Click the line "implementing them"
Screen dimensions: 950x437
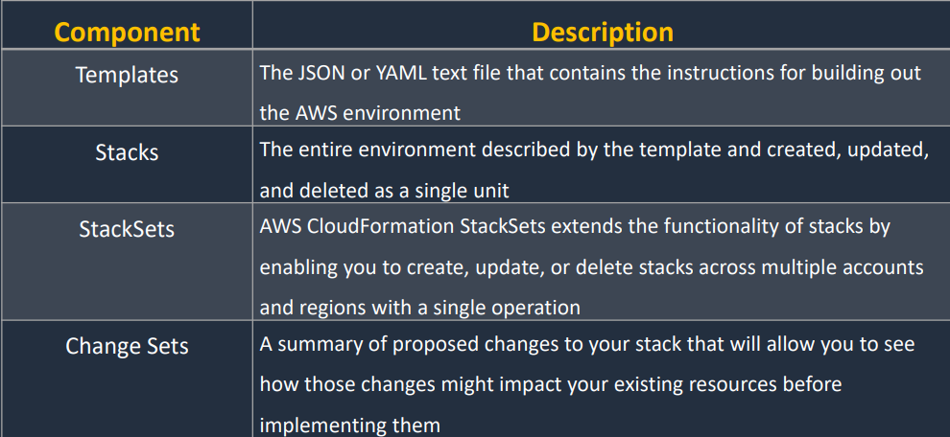(x=350, y=425)
